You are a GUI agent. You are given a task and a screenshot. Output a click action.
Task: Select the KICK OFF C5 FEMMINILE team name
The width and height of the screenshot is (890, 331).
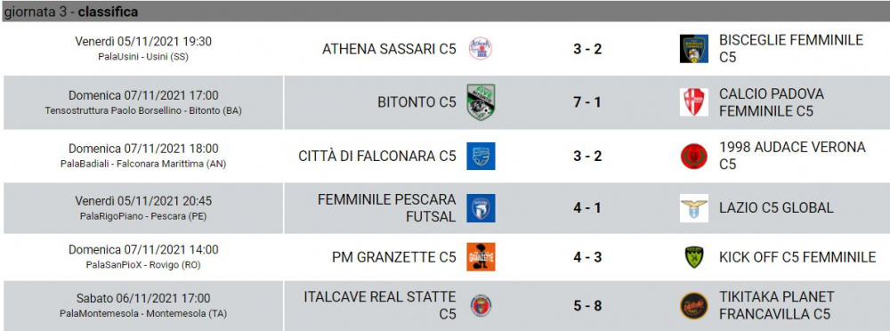[797, 257]
